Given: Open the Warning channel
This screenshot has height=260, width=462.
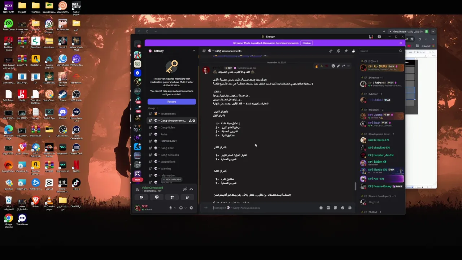Looking at the screenshot, I should (172, 169).
